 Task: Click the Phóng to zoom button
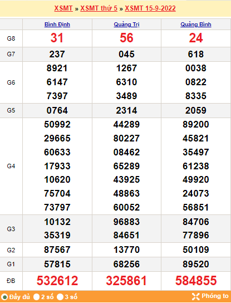point(210,296)
